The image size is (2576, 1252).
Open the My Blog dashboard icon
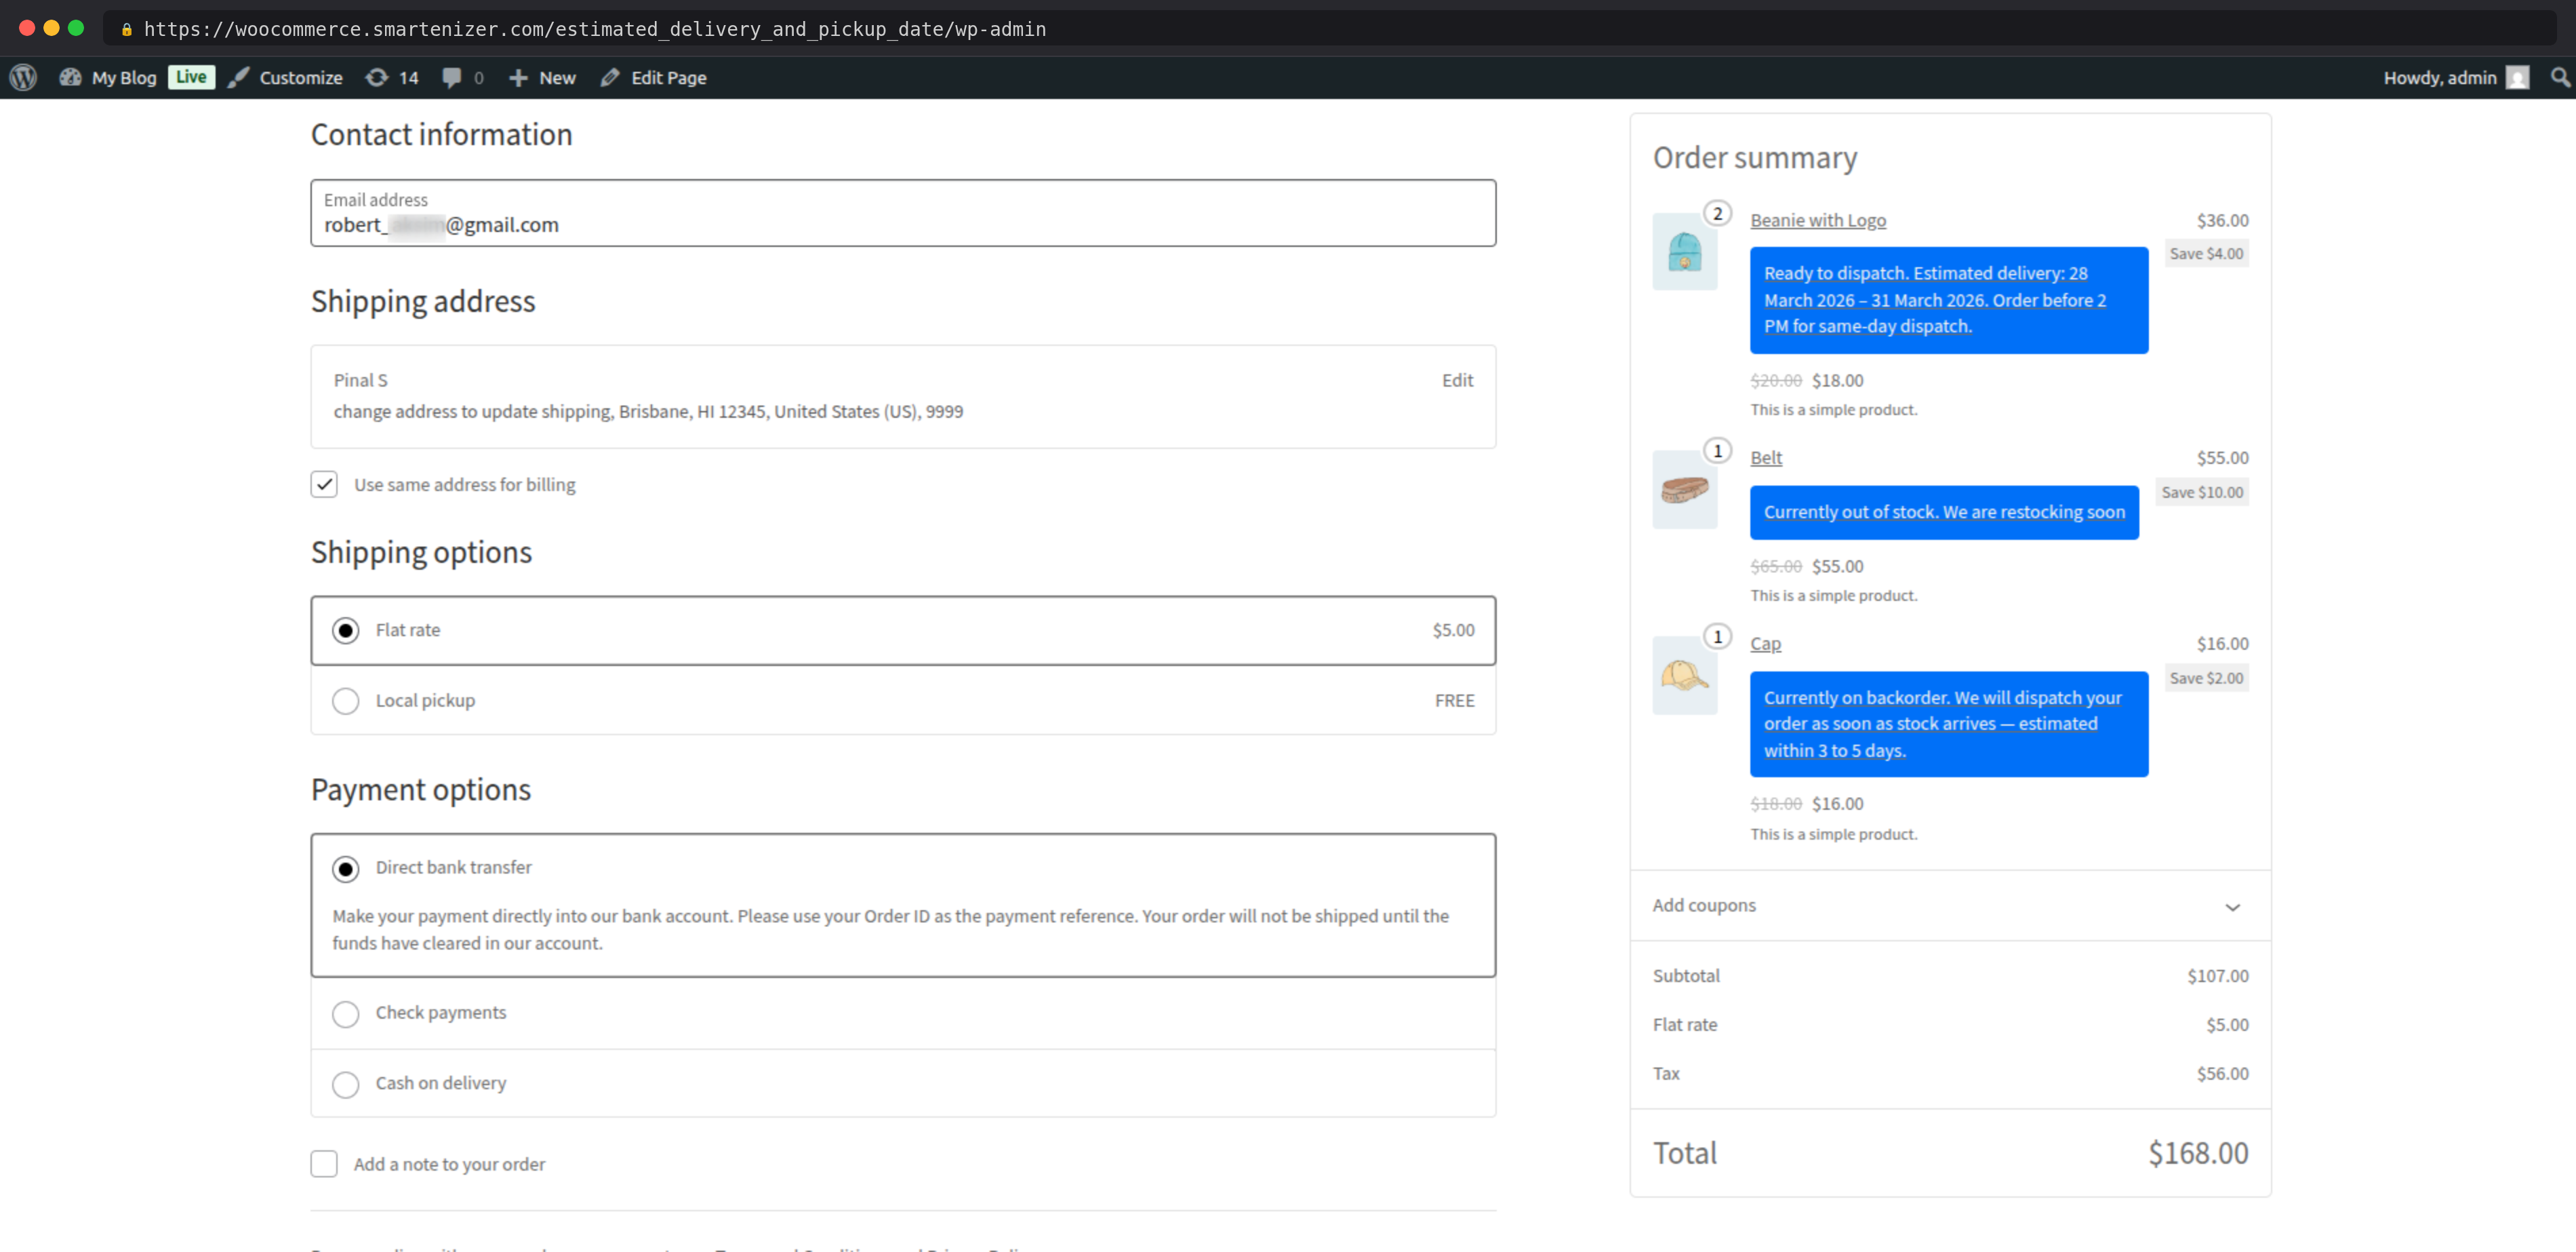coord(70,77)
